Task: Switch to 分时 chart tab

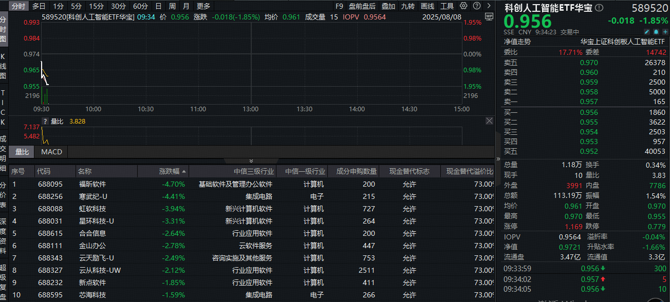Action: (x=18, y=6)
